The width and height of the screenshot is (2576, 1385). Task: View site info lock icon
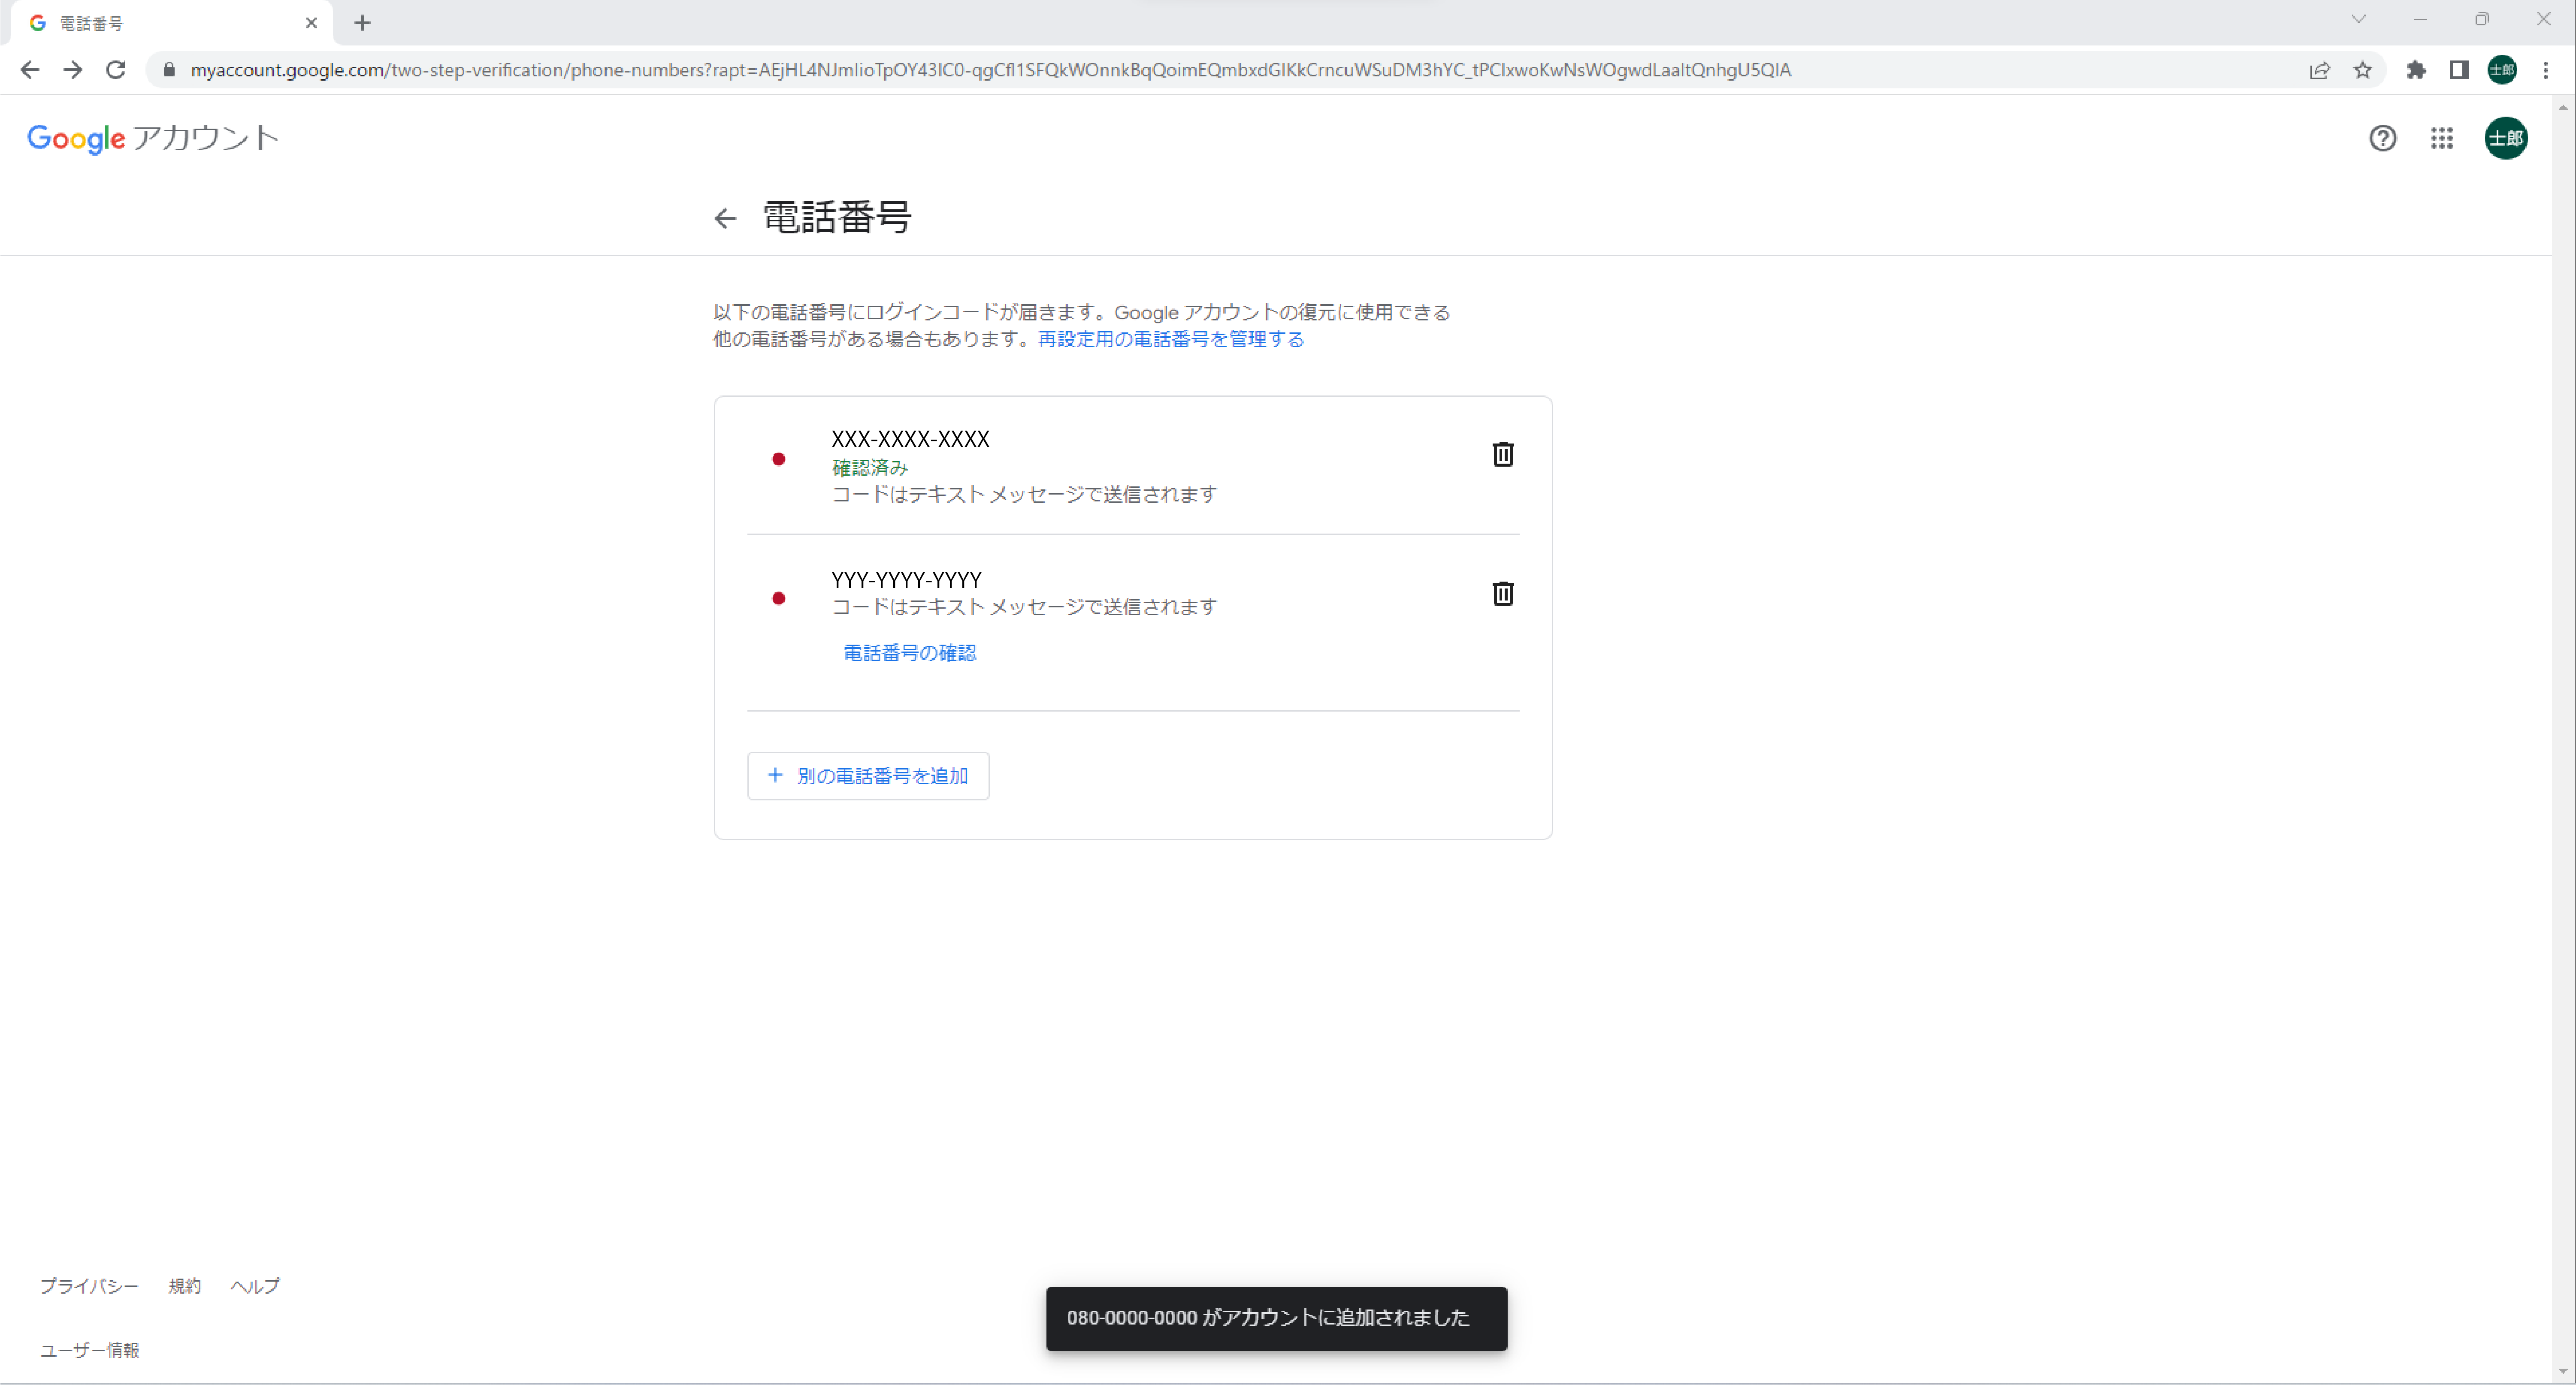[x=169, y=70]
